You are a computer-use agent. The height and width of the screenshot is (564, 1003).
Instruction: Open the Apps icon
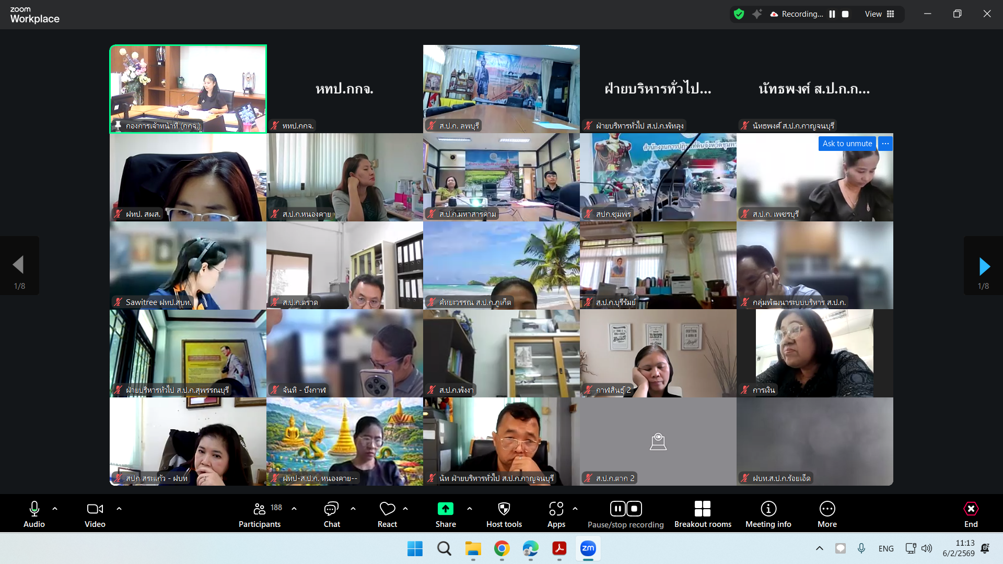556,509
